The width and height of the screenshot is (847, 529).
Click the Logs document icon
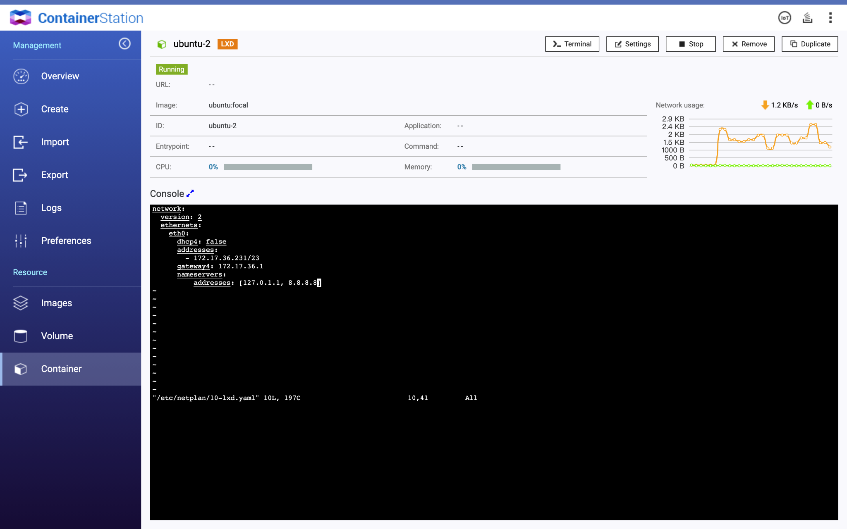[x=21, y=208]
